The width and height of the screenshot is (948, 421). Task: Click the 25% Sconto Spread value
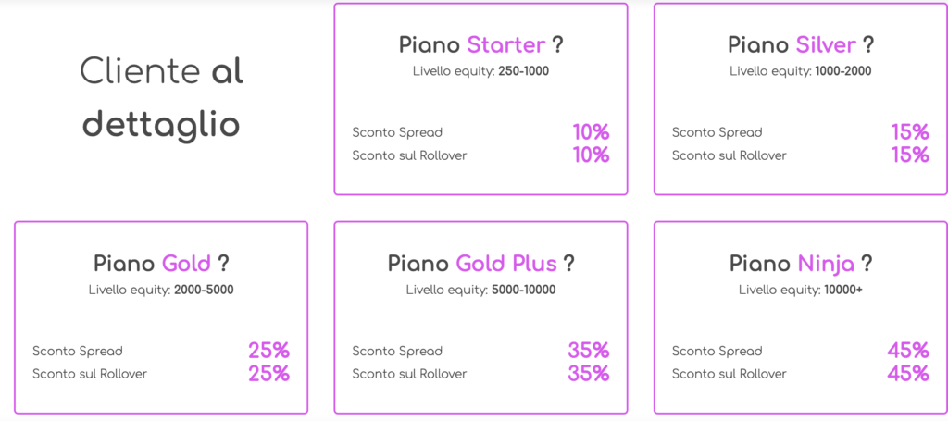coord(269,351)
